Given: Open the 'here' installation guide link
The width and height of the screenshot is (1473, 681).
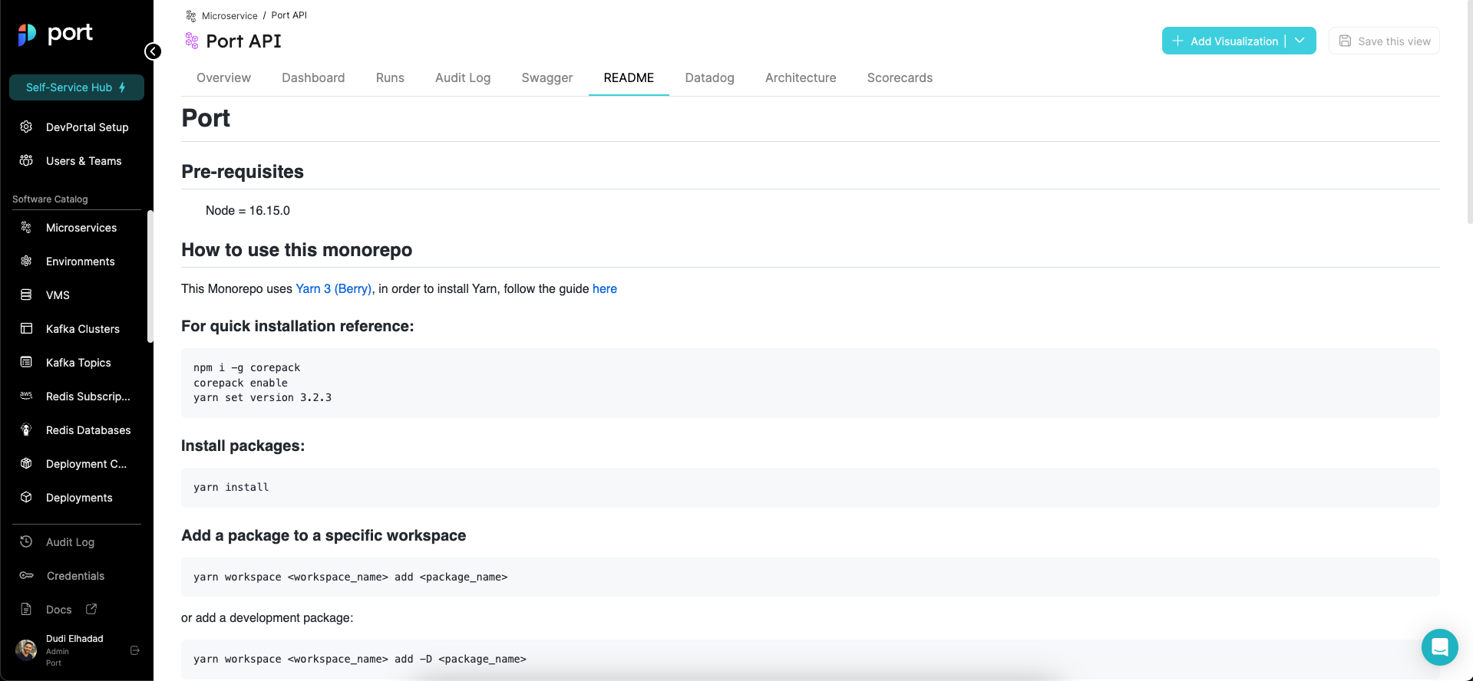Looking at the screenshot, I should click(x=604, y=288).
